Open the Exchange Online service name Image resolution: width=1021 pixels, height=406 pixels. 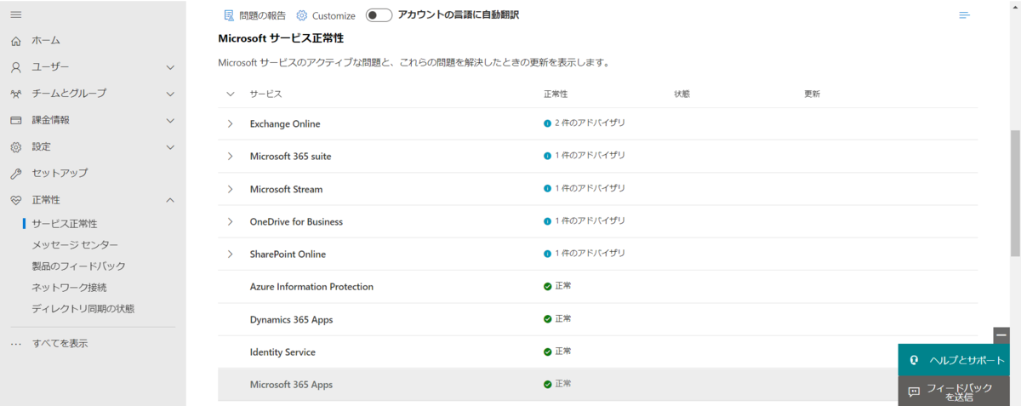click(285, 124)
